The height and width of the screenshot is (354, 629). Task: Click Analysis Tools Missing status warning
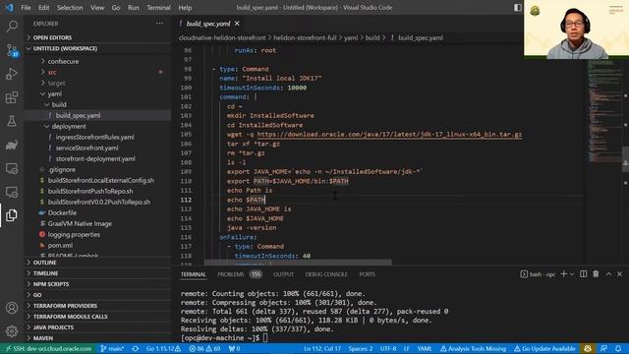coord(473,349)
